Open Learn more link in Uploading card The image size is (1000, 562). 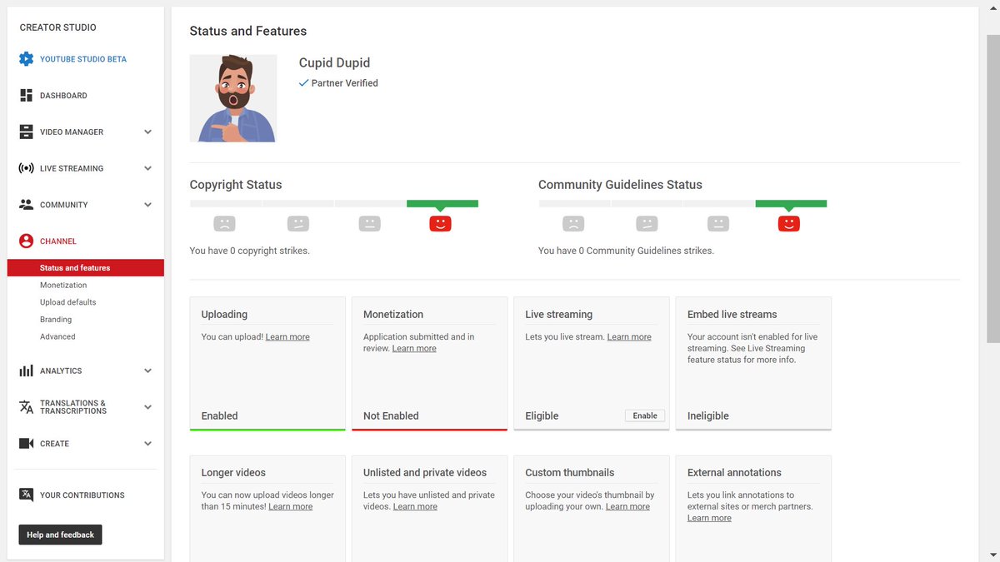tap(287, 337)
